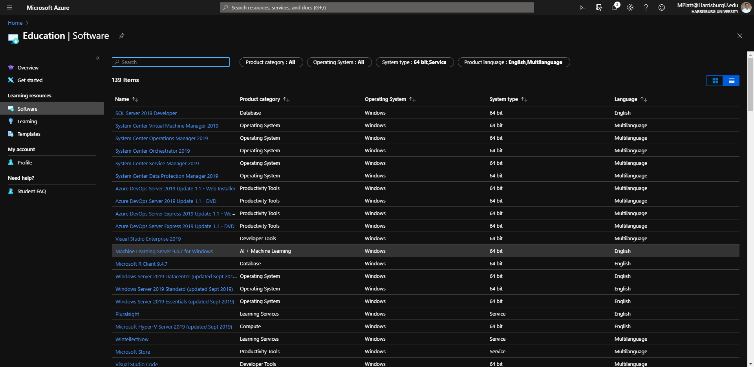Open SQL Server 2019 Developer

click(146, 113)
